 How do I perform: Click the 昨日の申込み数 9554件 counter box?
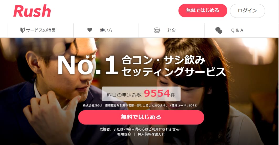(141, 94)
